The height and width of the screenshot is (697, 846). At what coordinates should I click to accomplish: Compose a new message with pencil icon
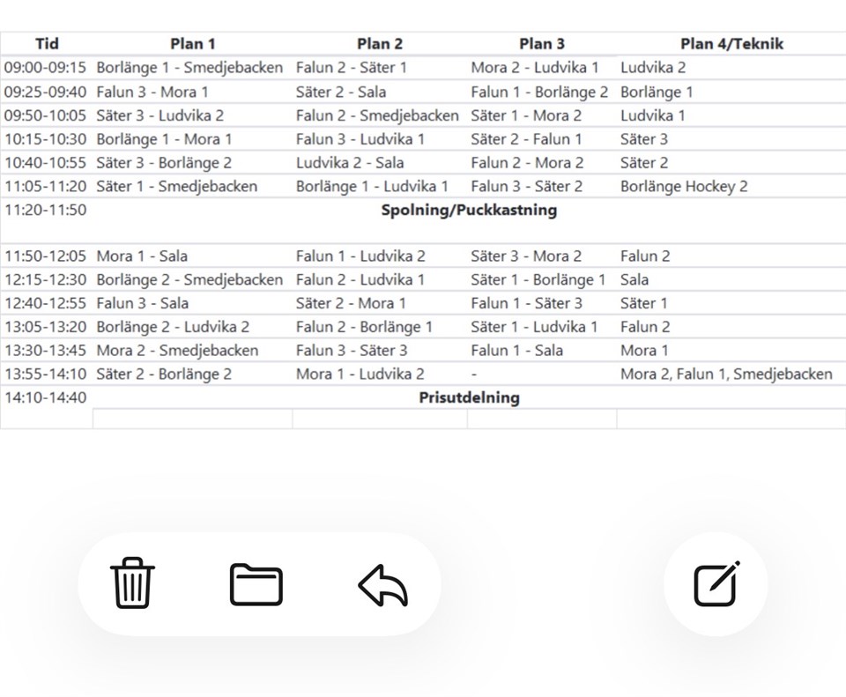716,584
